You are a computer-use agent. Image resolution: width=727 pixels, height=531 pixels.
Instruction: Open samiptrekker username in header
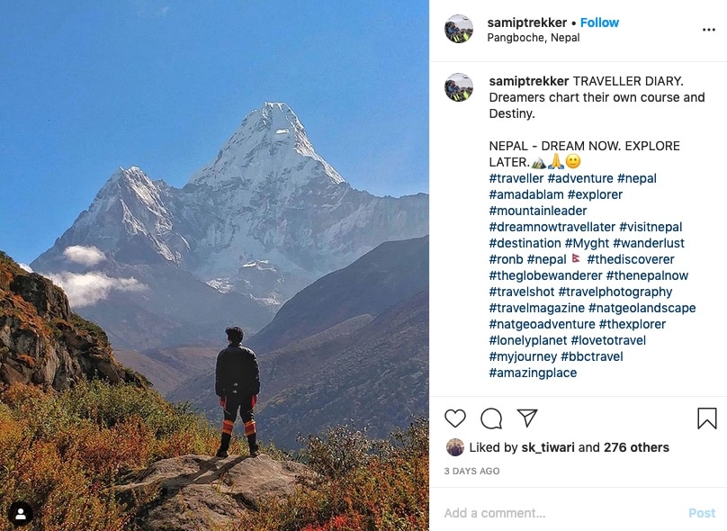[x=527, y=22]
